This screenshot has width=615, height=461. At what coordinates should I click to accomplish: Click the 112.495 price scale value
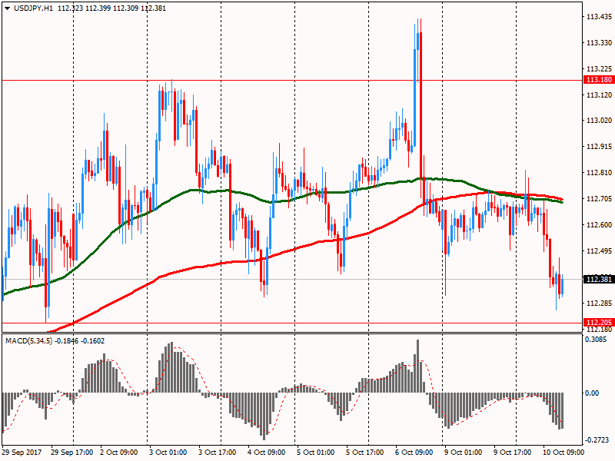(x=599, y=251)
